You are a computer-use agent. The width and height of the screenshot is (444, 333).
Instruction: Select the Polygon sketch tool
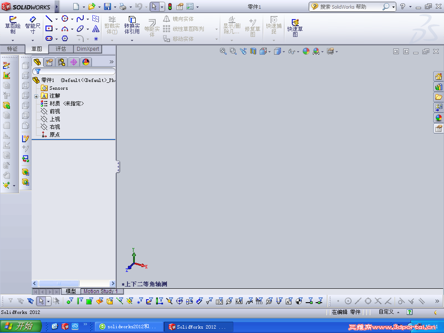click(65, 38)
